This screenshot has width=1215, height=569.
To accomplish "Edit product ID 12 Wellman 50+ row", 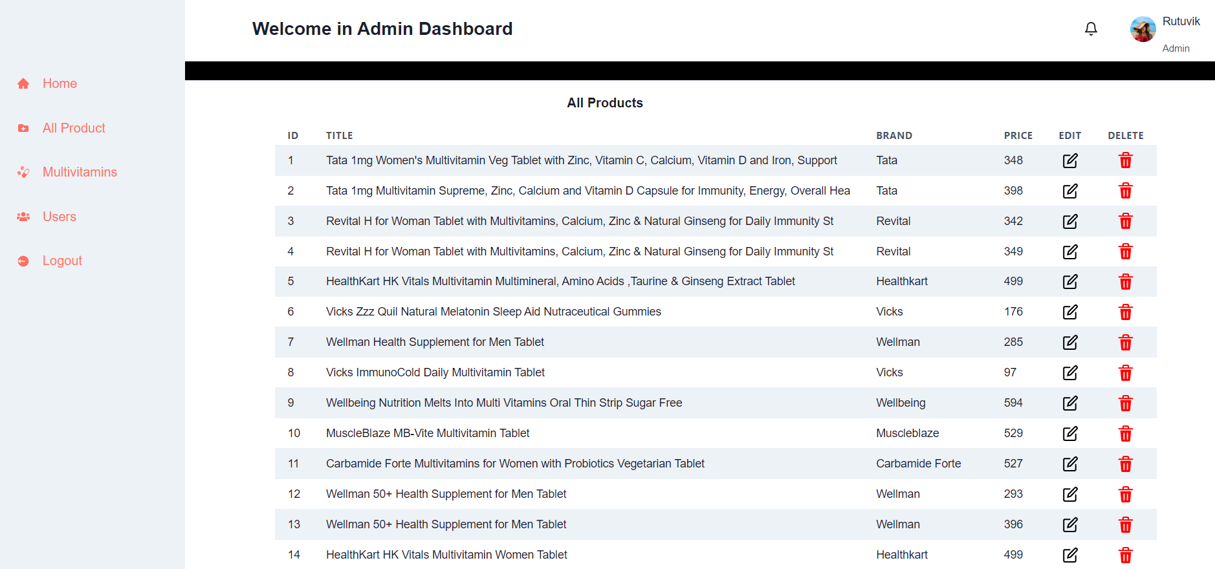I will (x=1070, y=494).
